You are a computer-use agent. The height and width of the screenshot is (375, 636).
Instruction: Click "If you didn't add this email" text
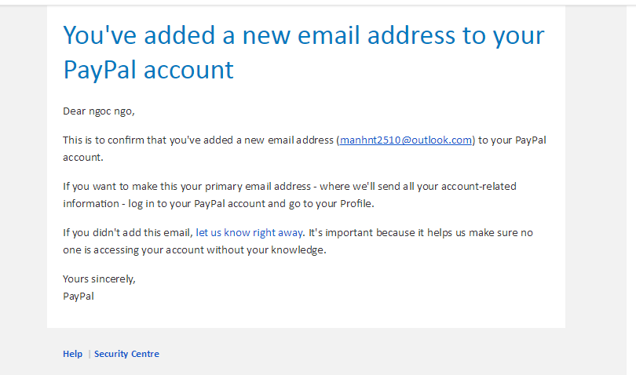click(x=127, y=233)
